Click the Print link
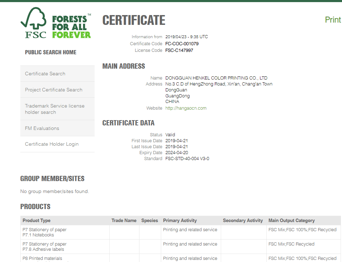The image size is (342, 262). tap(333, 20)
